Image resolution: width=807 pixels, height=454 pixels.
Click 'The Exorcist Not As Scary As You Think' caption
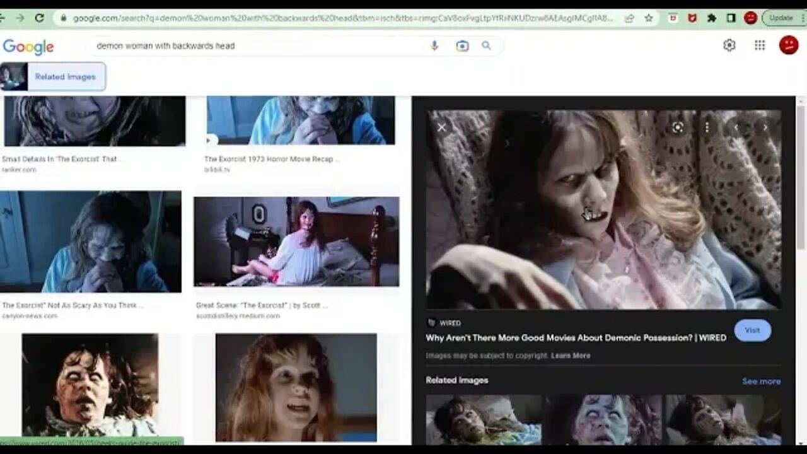click(73, 305)
